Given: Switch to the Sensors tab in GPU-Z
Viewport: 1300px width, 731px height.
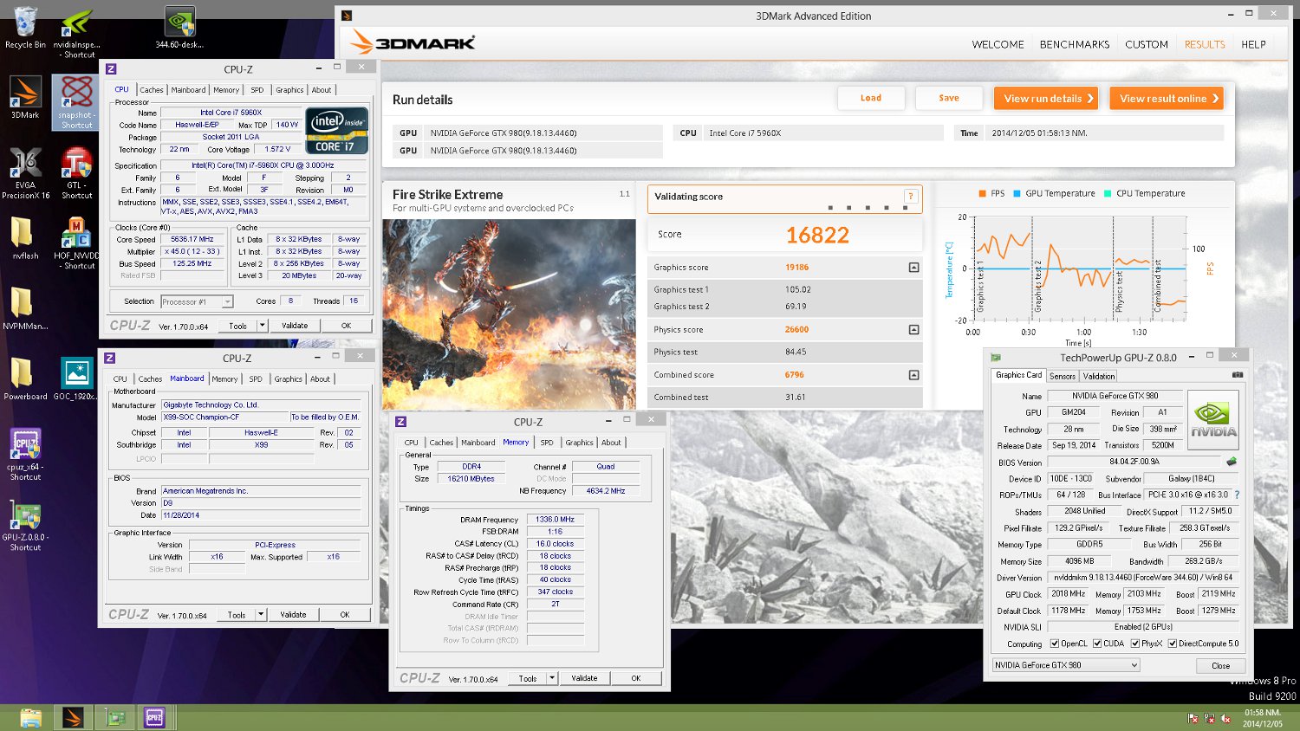Looking at the screenshot, I should click(1063, 376).
